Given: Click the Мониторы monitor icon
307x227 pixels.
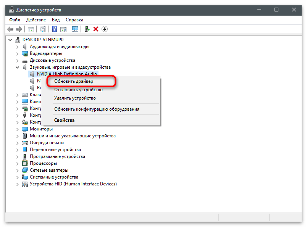Looking at the screenshot, I should (x=25, y=129).
